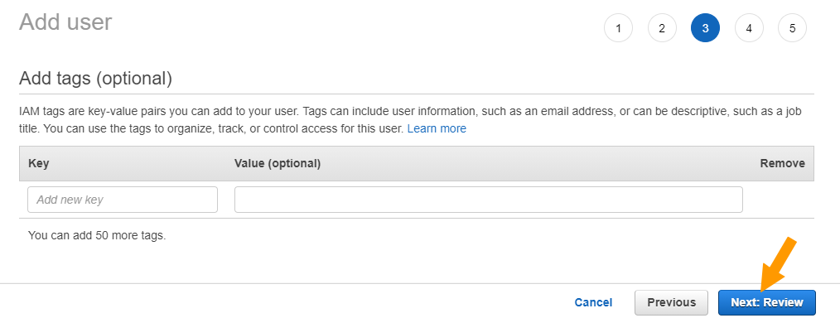Focus the Add new key field
Screen dimensions: 840x318
(x=123, y=200)
